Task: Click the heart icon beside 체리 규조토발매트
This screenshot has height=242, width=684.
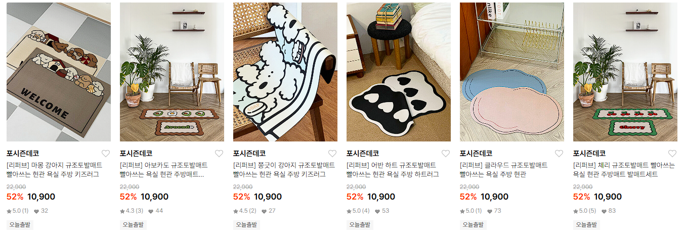Action: (x=672, y=154)
